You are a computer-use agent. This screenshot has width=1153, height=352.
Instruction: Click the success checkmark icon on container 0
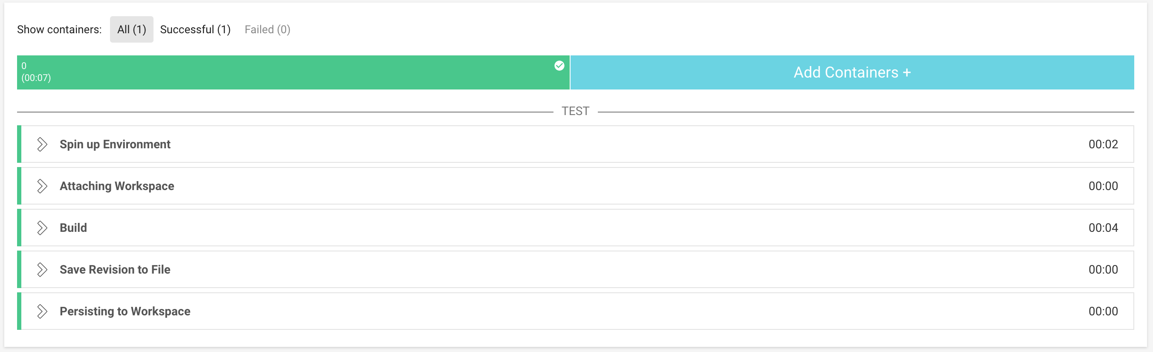tap(559, 66)
